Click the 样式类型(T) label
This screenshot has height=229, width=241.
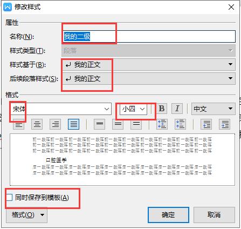pos(27,51)
